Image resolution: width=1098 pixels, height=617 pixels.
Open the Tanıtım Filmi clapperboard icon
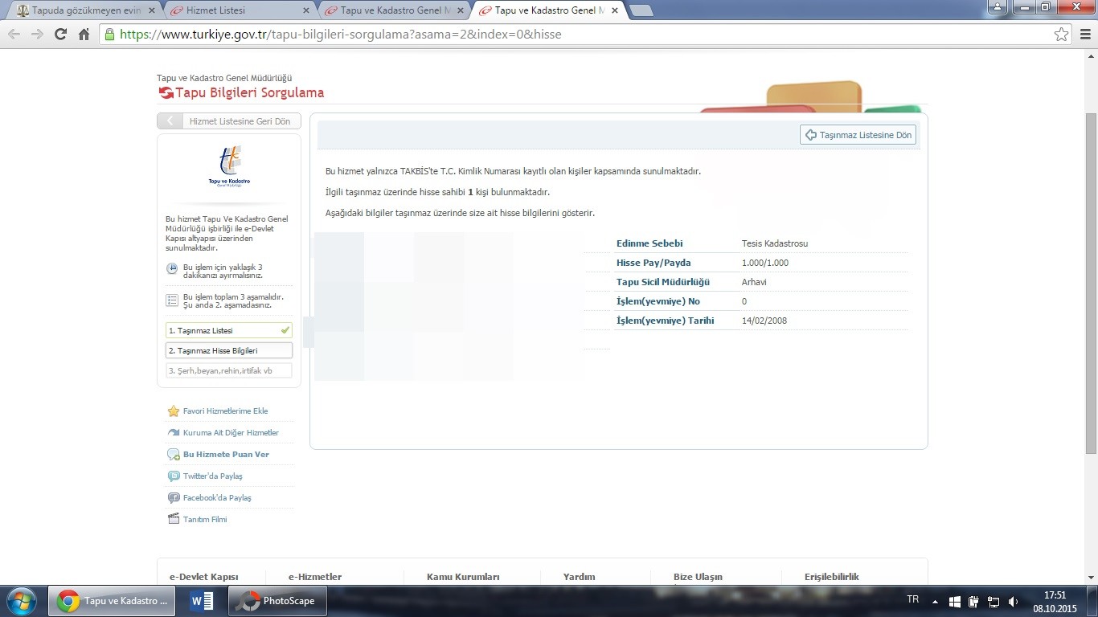point(173,520)
